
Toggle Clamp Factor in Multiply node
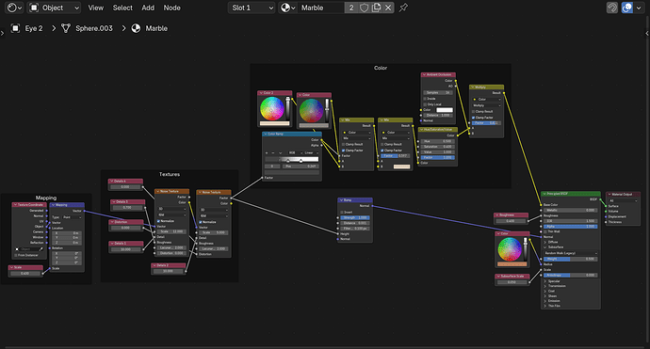[x=474, y=118]
